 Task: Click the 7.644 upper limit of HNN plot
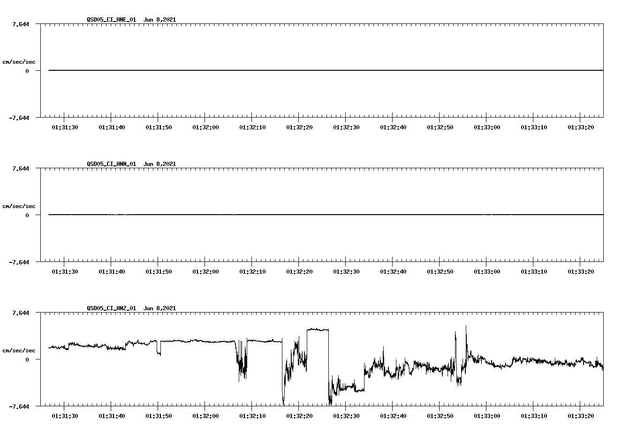click(x=21, y=168)
